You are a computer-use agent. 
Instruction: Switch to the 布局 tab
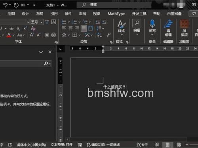coord(40,13)
